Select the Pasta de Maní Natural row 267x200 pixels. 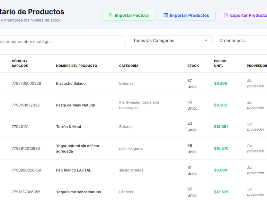pyautogui.click(x=133, y=105)
